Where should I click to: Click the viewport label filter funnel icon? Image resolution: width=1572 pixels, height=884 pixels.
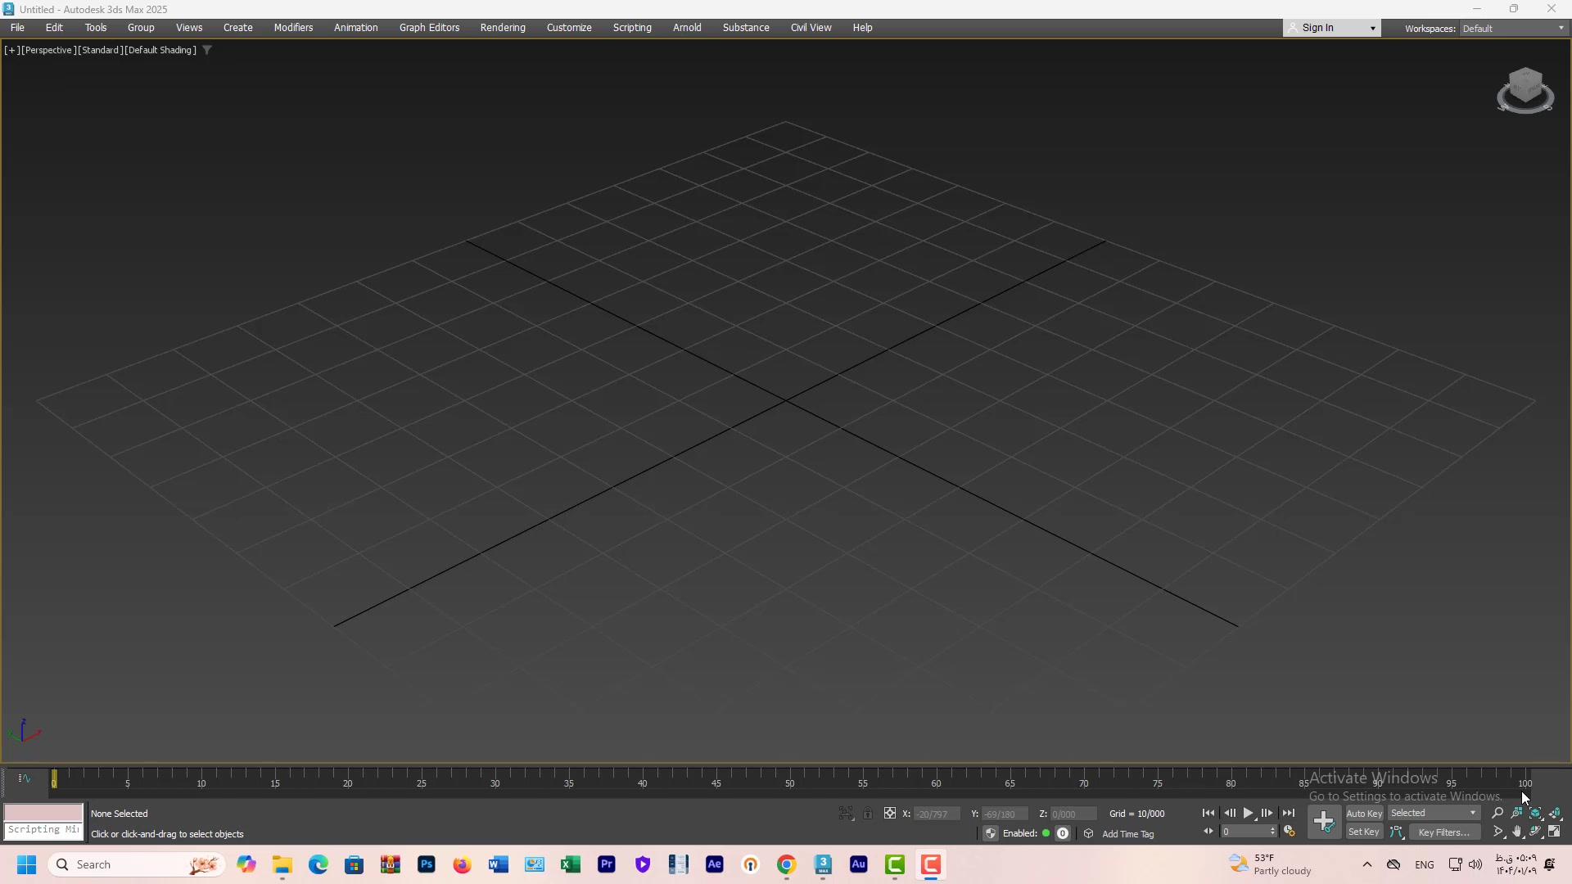(x=207, y=50)
